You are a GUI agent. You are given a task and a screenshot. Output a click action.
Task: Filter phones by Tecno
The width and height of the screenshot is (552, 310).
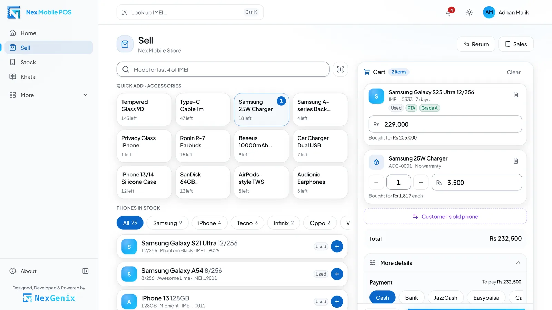tap(247, 223)
